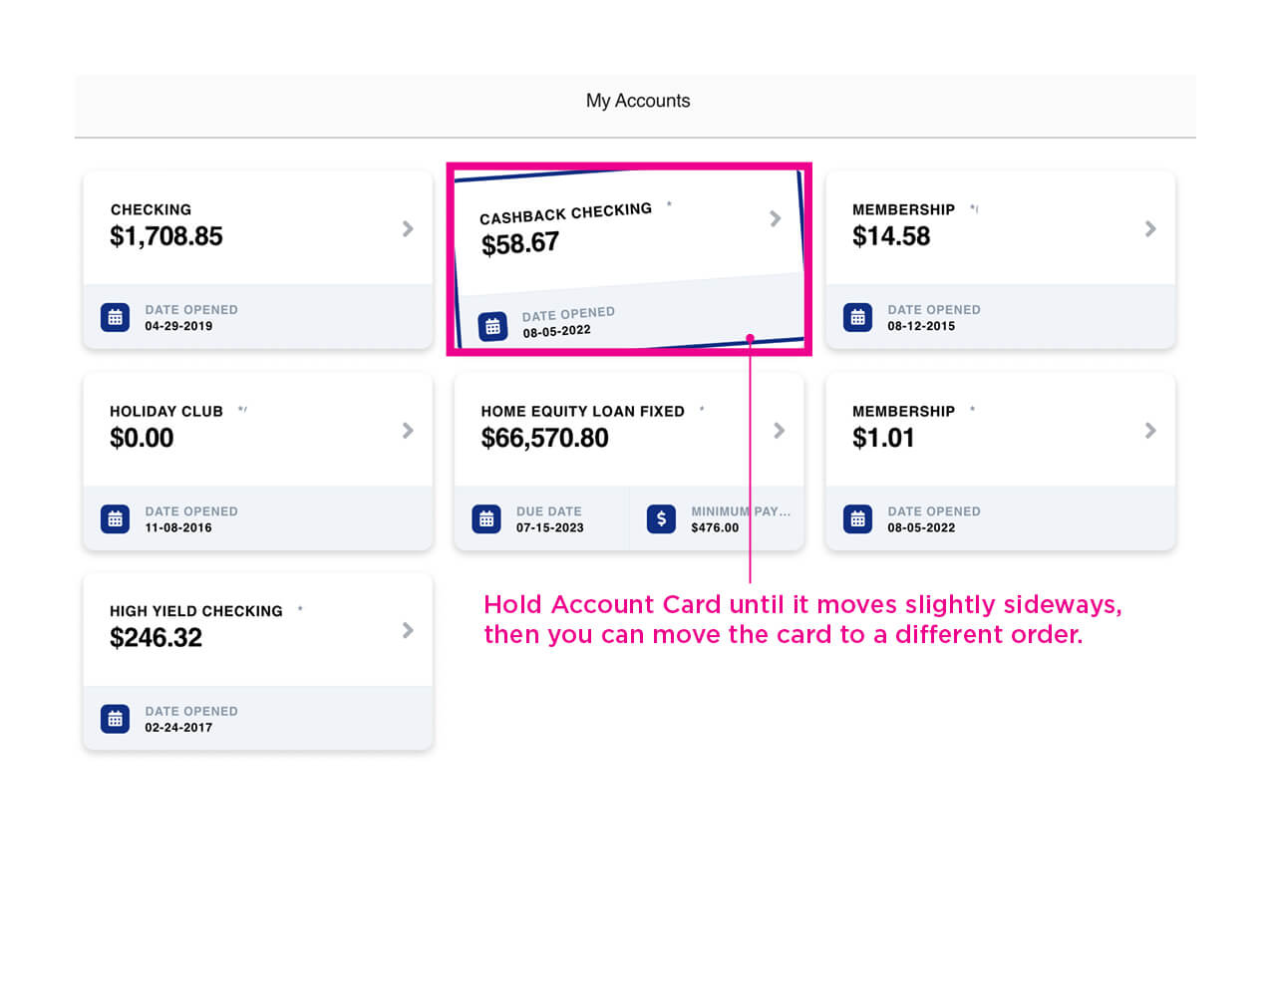Open Cashback Checking via its chevron arrow
The width and height of the screenshot is (1271, 997).
tap(776, 218)
